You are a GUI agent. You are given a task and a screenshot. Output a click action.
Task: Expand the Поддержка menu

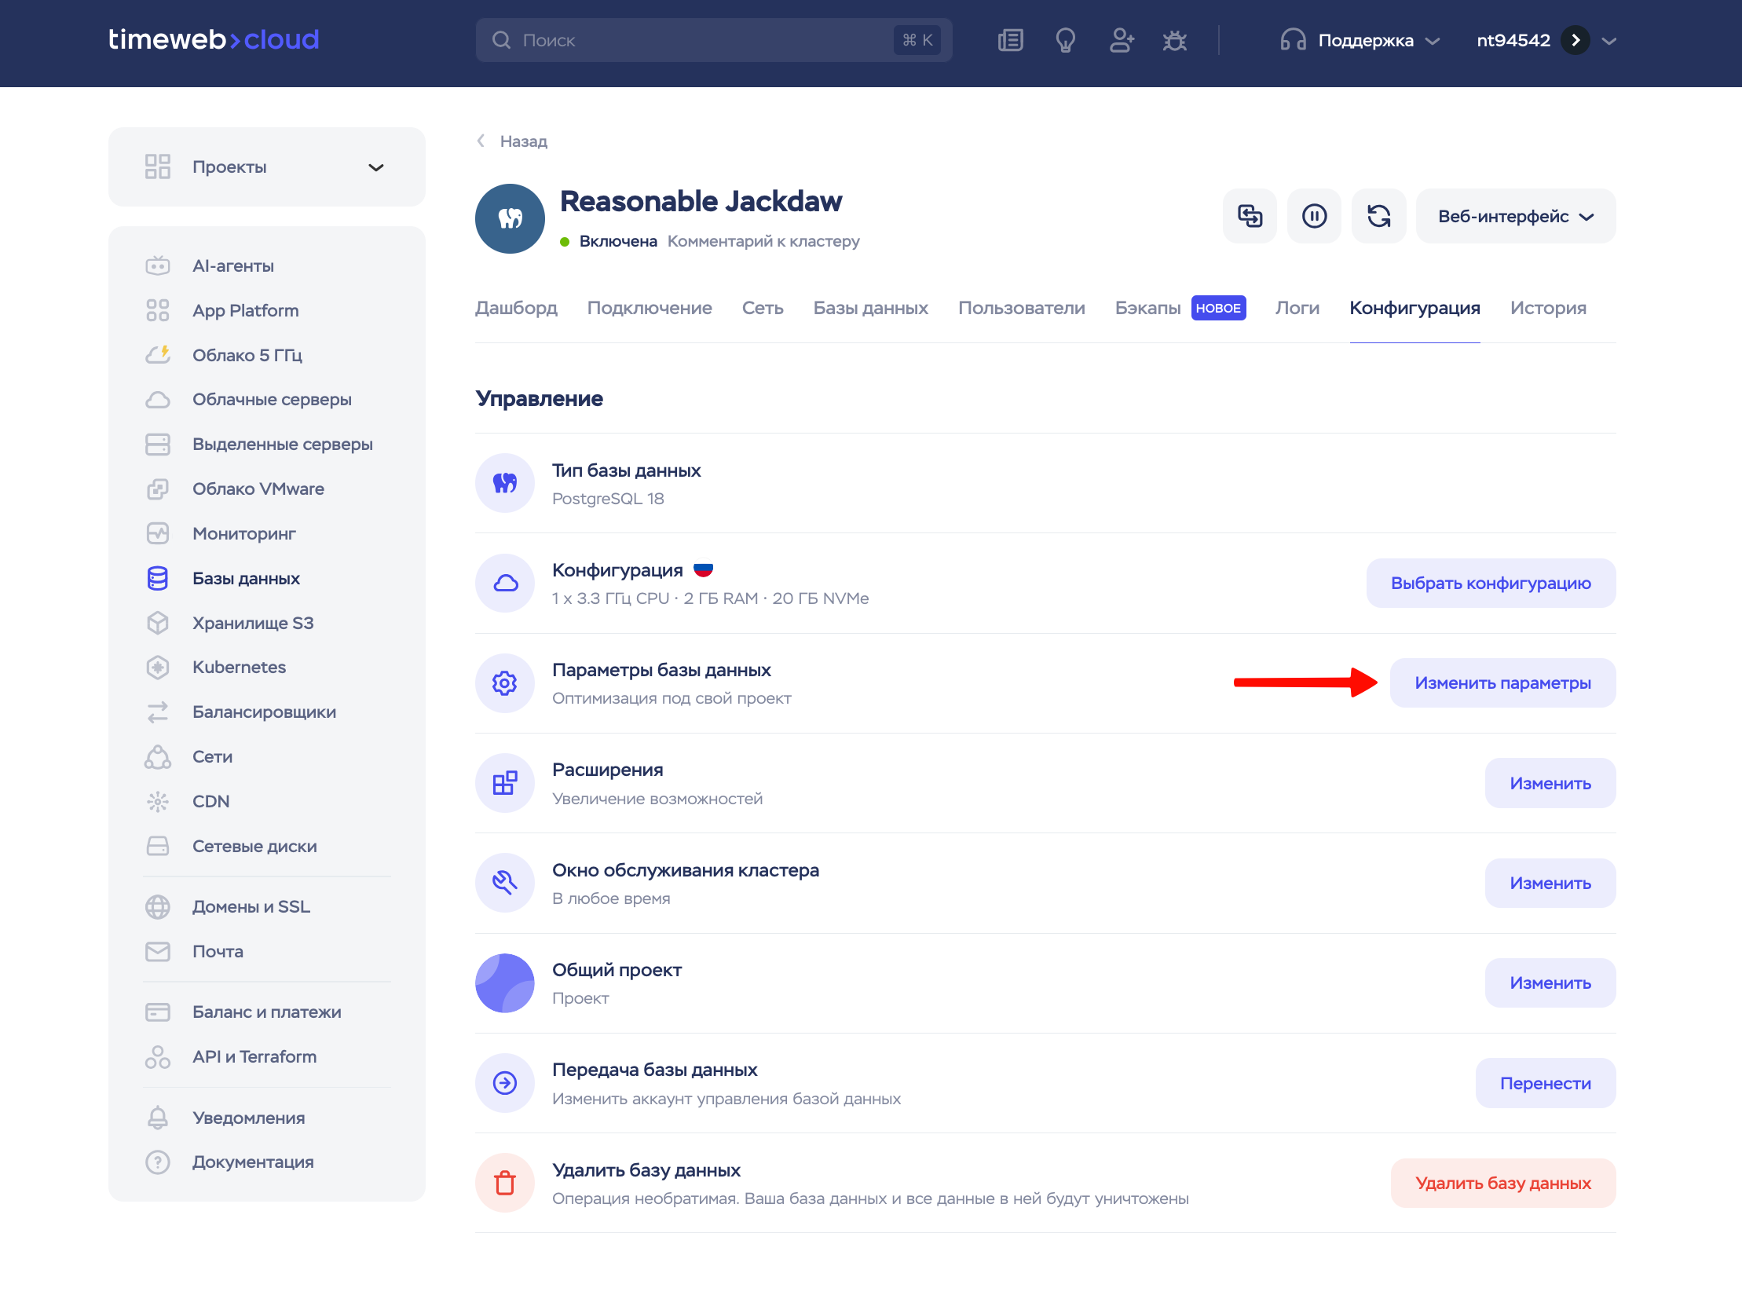coord(1360,40)
